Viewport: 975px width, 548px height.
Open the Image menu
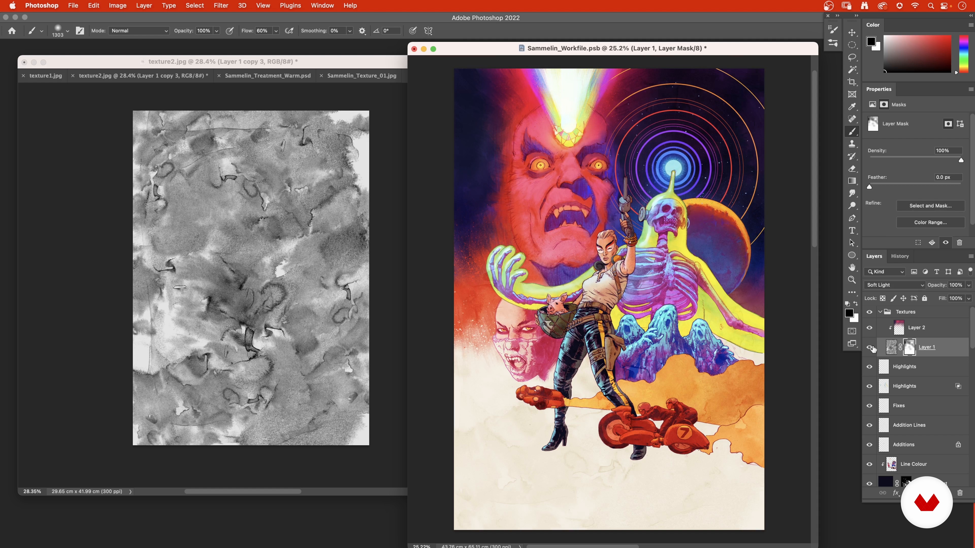pyautogui.click(x=118, y=6)
